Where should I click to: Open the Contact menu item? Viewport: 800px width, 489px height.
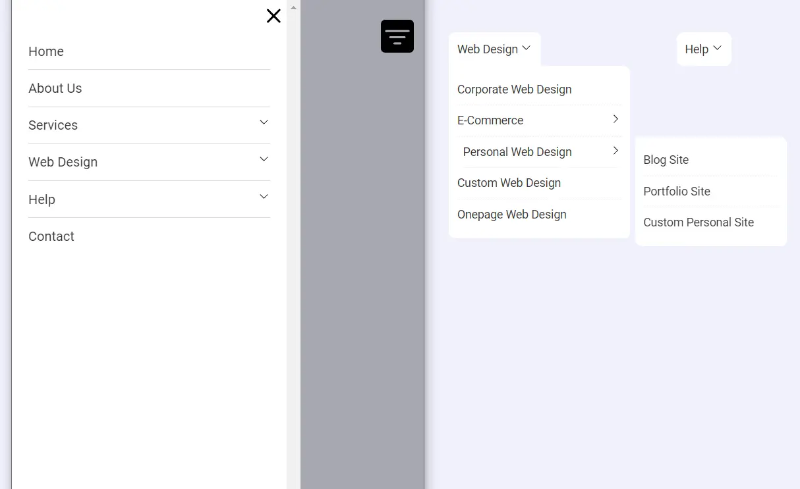(51, 236)
